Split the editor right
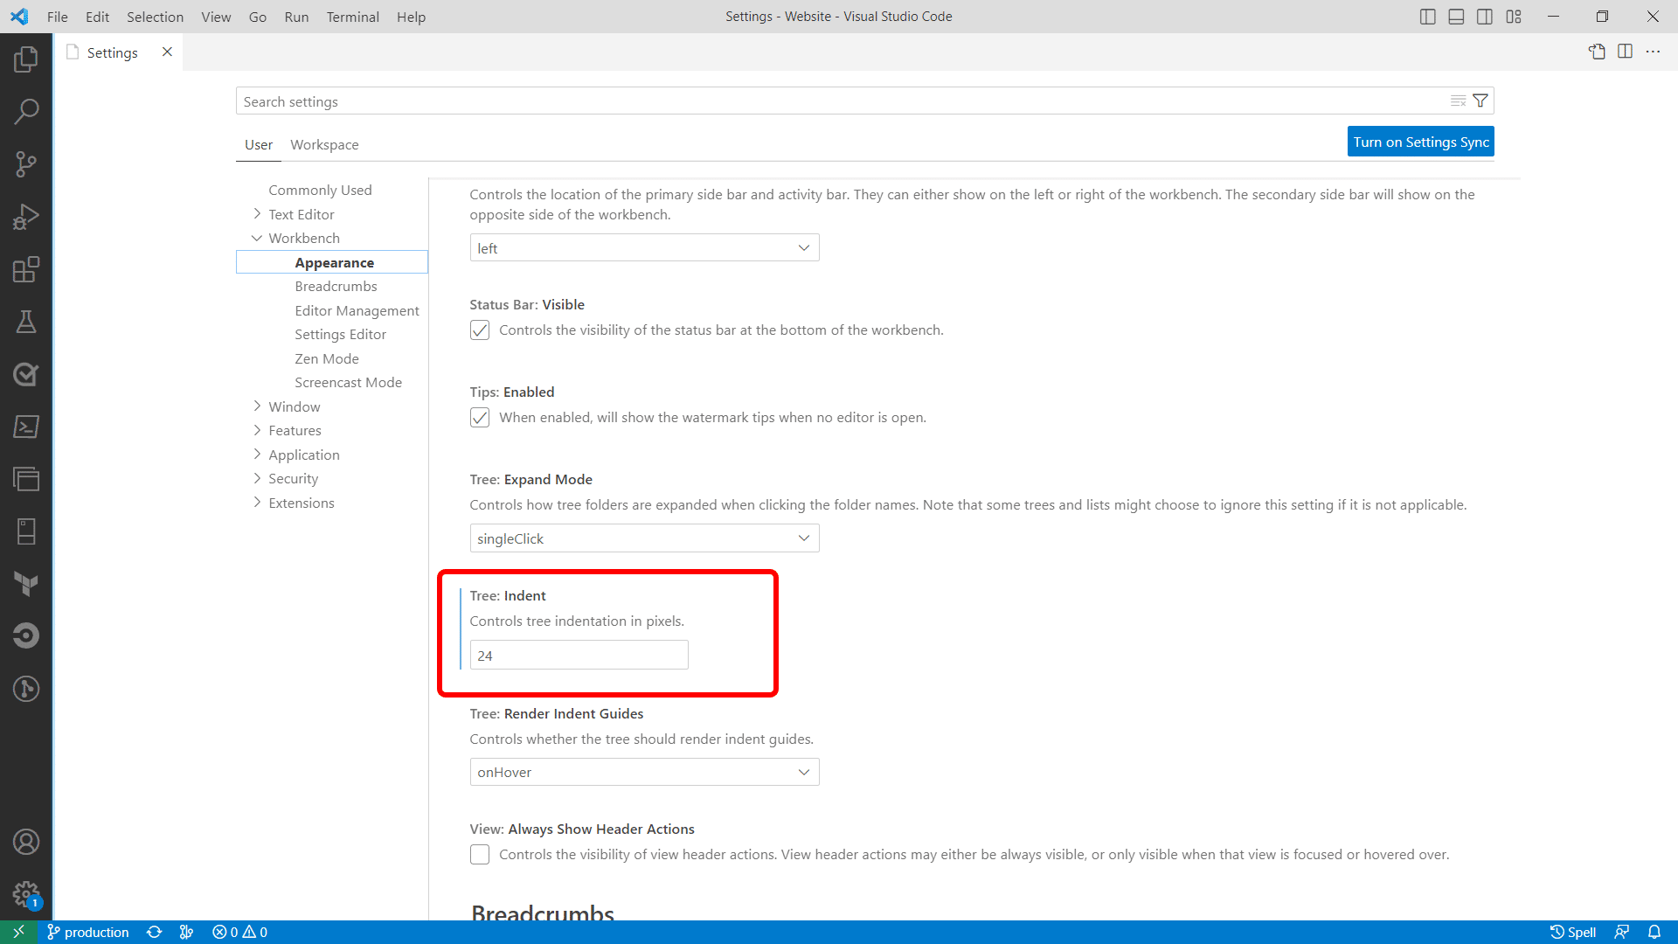1678x944 pixels. [1626, 52]
